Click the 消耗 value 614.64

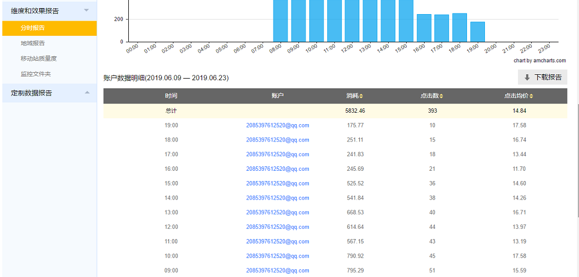coord(355,227)
